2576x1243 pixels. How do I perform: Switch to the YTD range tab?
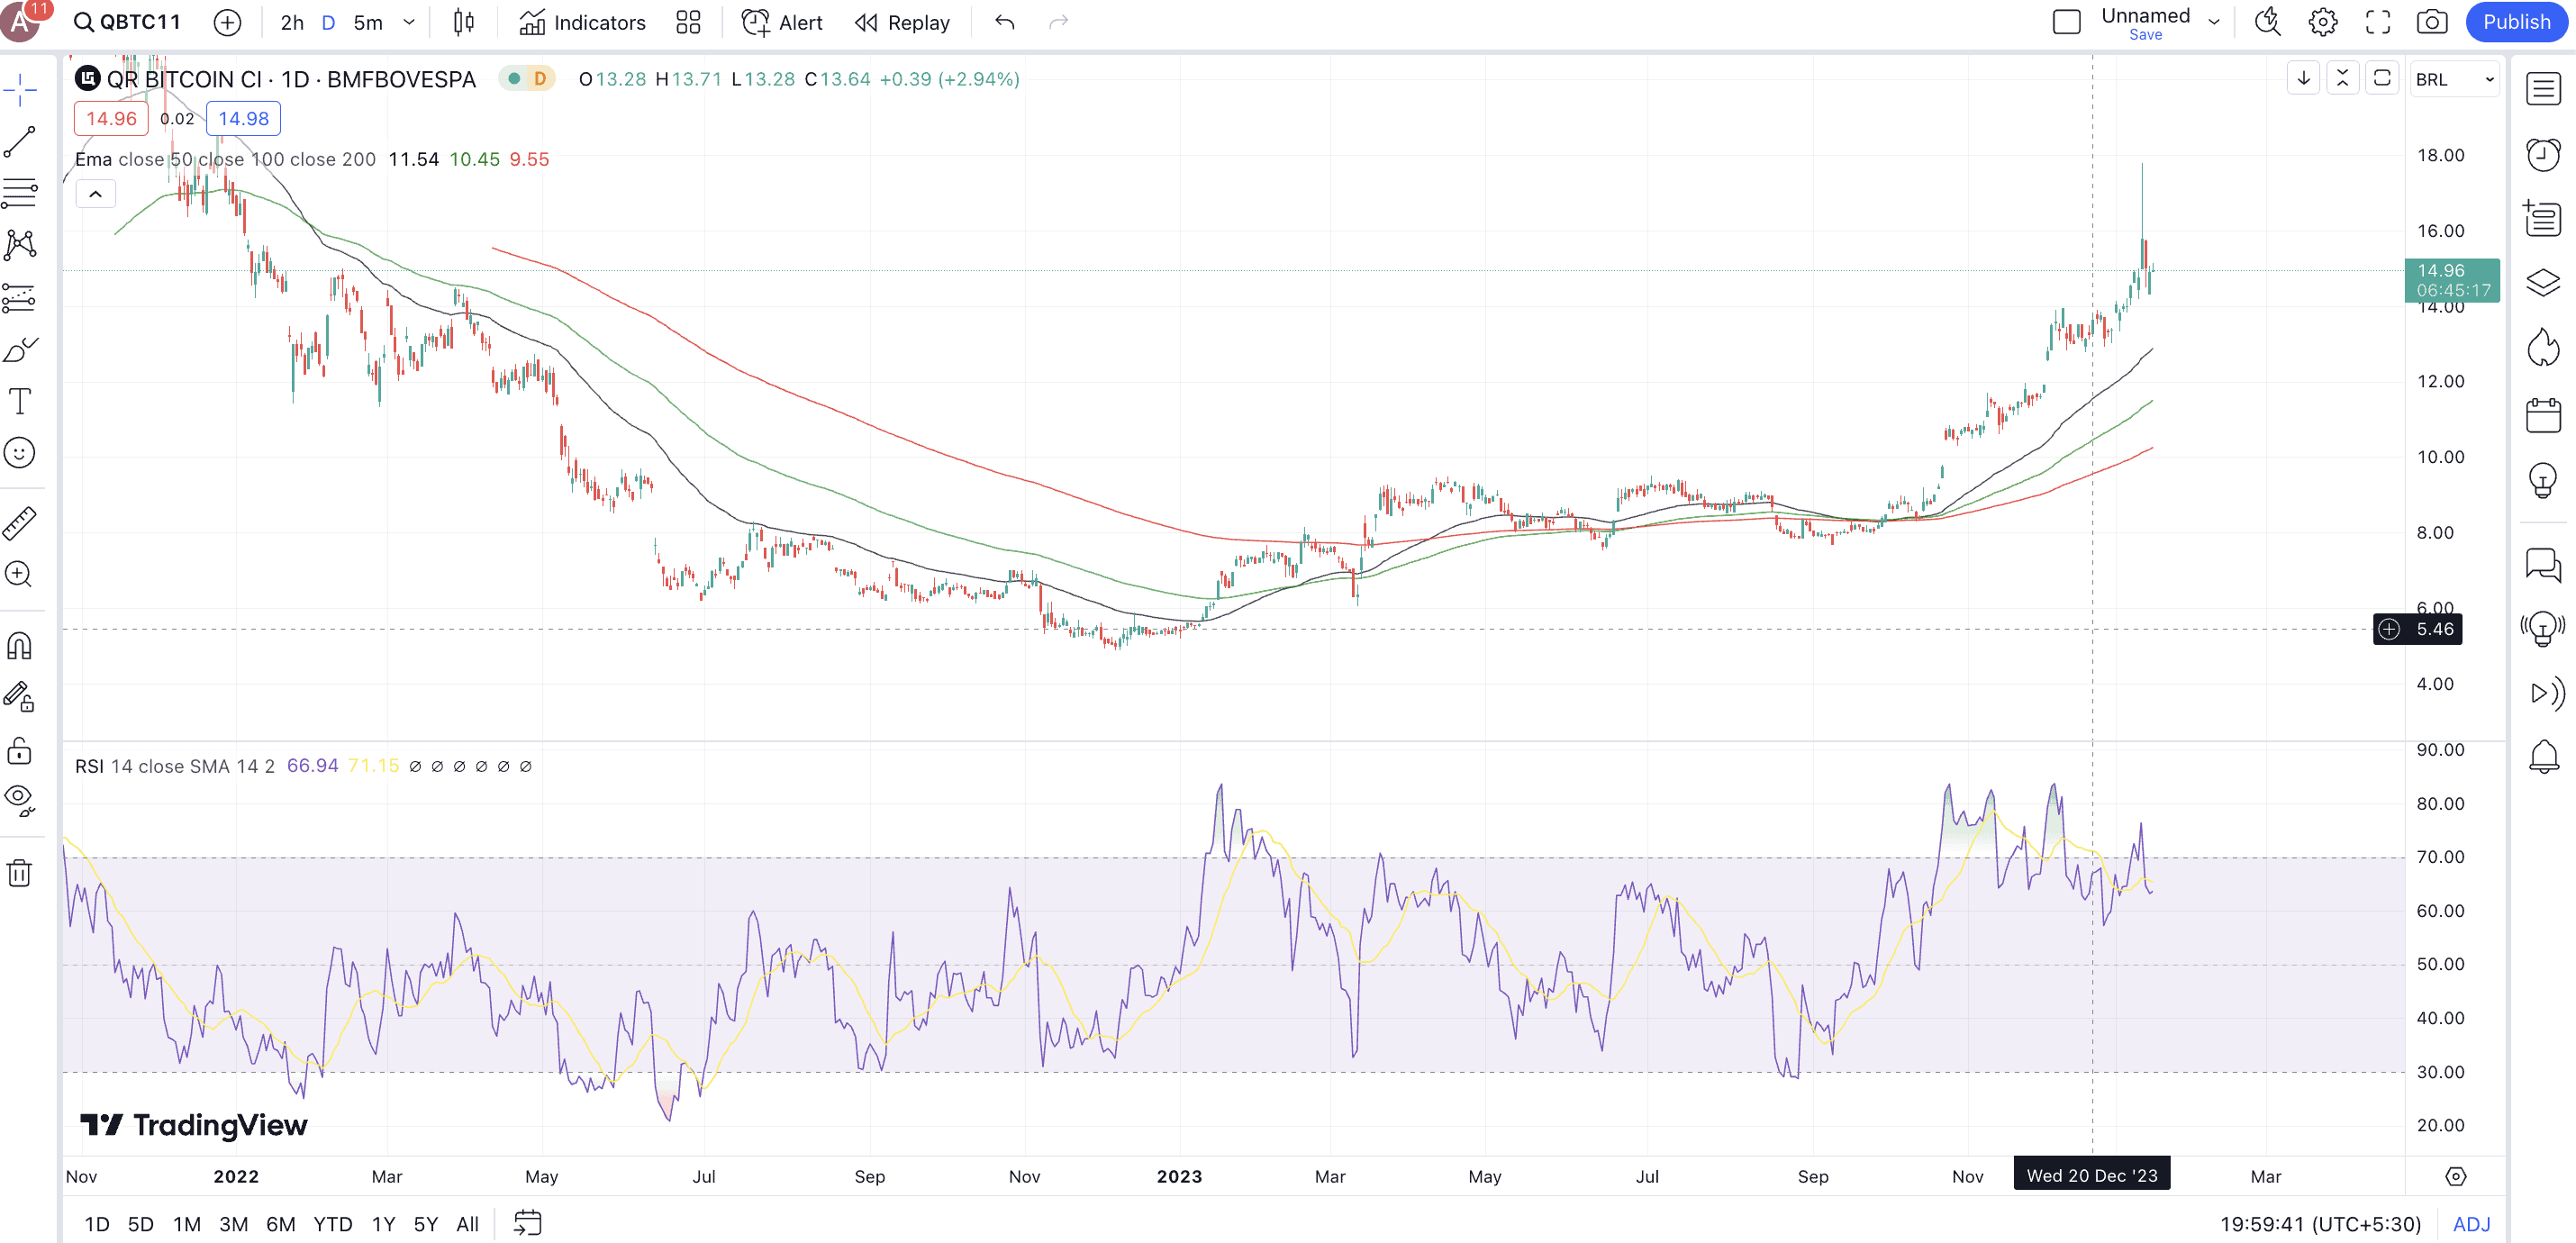click(332, 1224)
